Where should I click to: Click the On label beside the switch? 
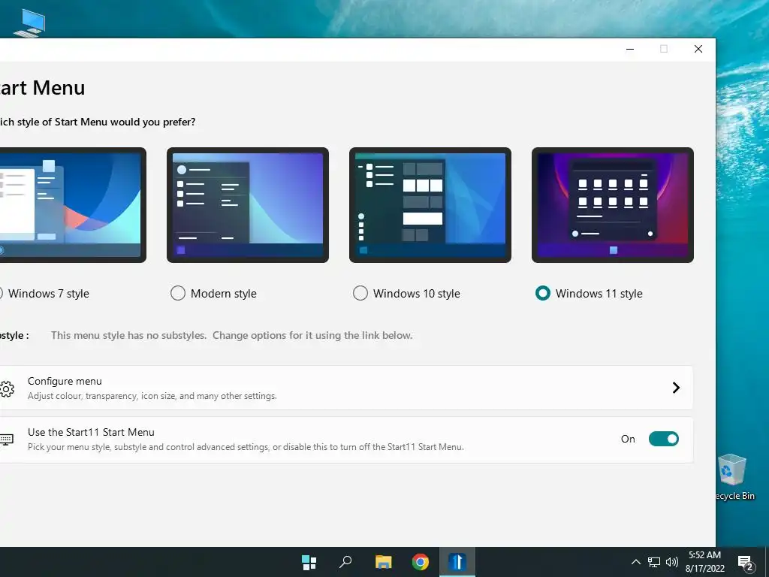[x=628, y=439]
